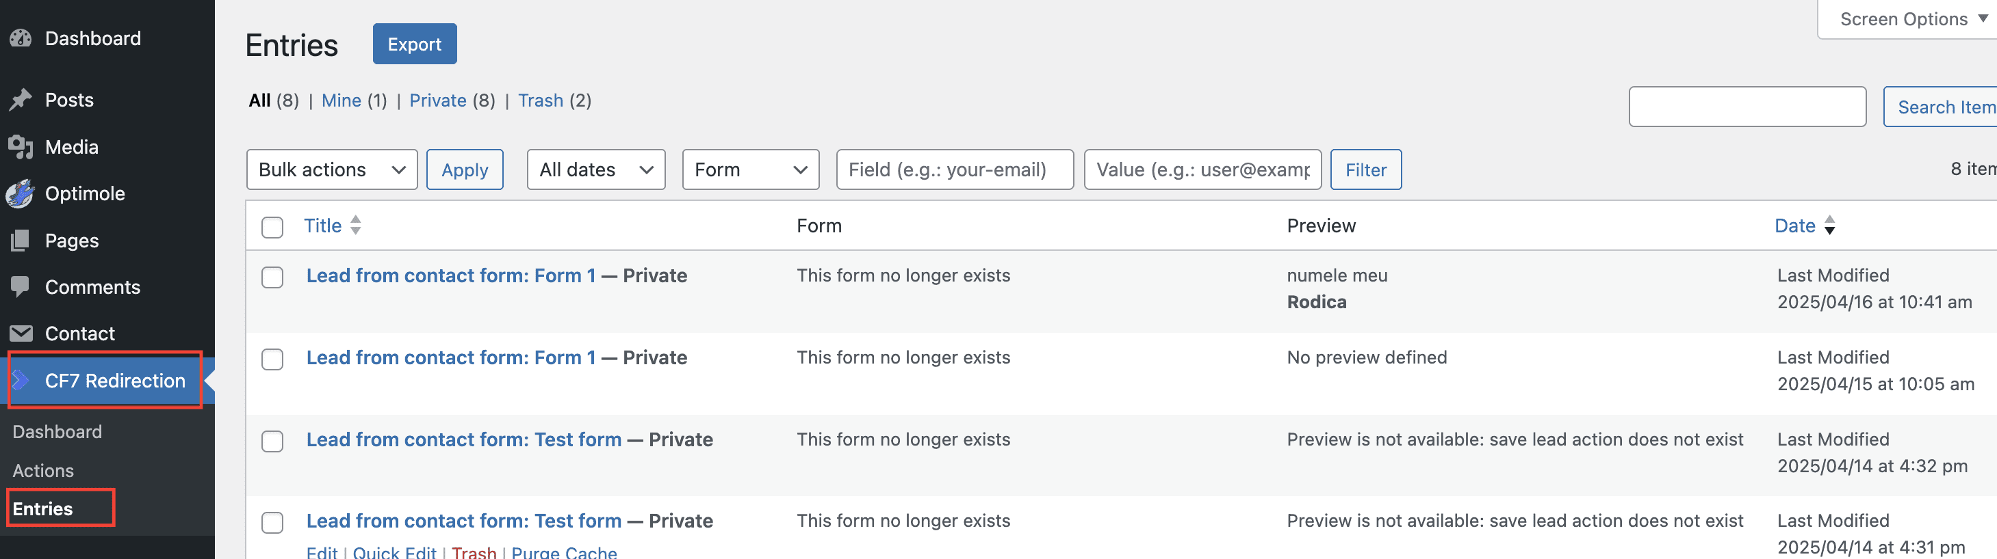
Task: Focus the Field name filter input
Action: (x=954, y=169)
